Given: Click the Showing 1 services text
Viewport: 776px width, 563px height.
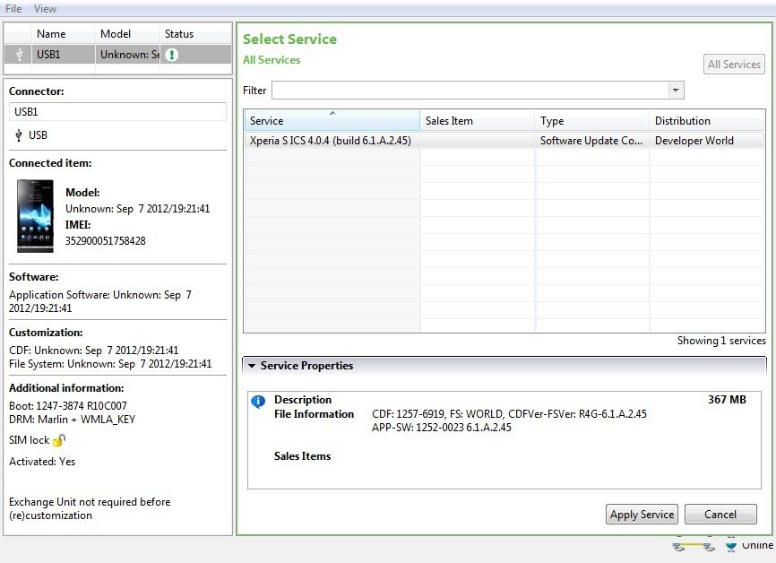Looking at the screenshot, I should coord(721,341).
